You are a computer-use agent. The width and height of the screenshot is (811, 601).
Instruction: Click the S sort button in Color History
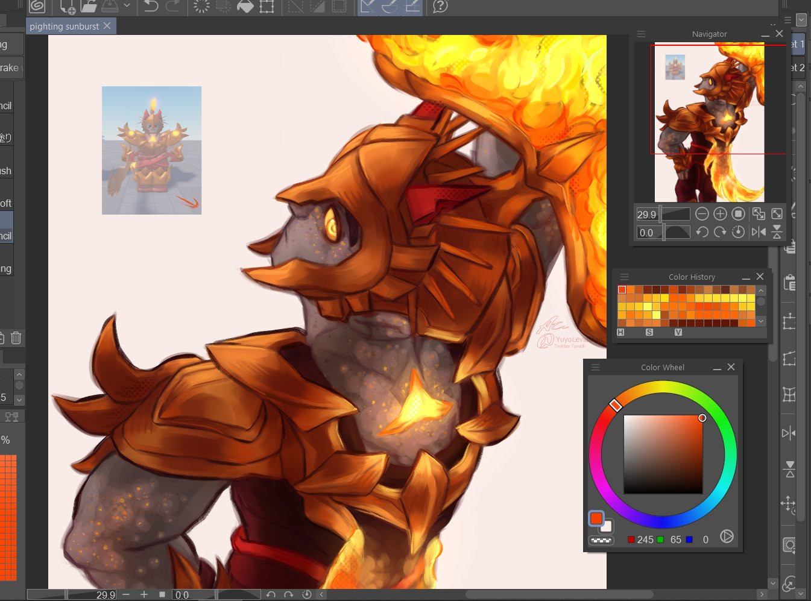click(x=649, y=332)
